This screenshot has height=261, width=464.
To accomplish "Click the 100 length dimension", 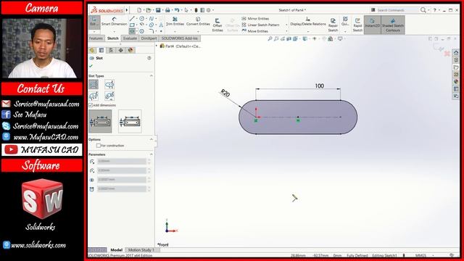I will 319,86.
